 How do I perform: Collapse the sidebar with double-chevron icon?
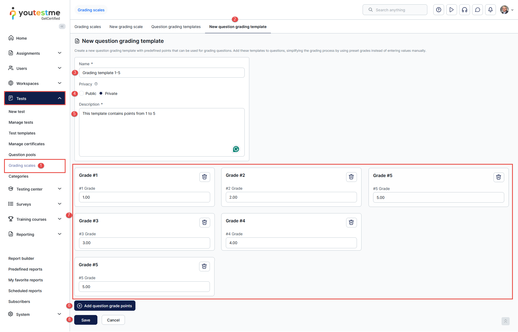click(x=62, y=26)
